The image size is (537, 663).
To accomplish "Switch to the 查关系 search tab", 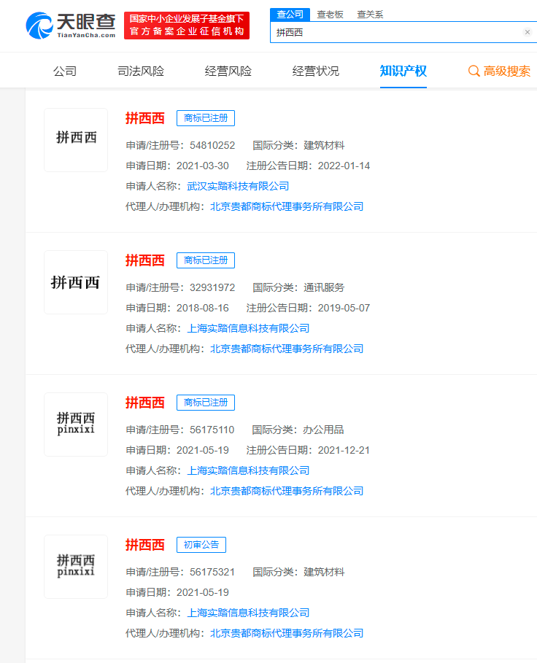I will click(x=370, y=14).
